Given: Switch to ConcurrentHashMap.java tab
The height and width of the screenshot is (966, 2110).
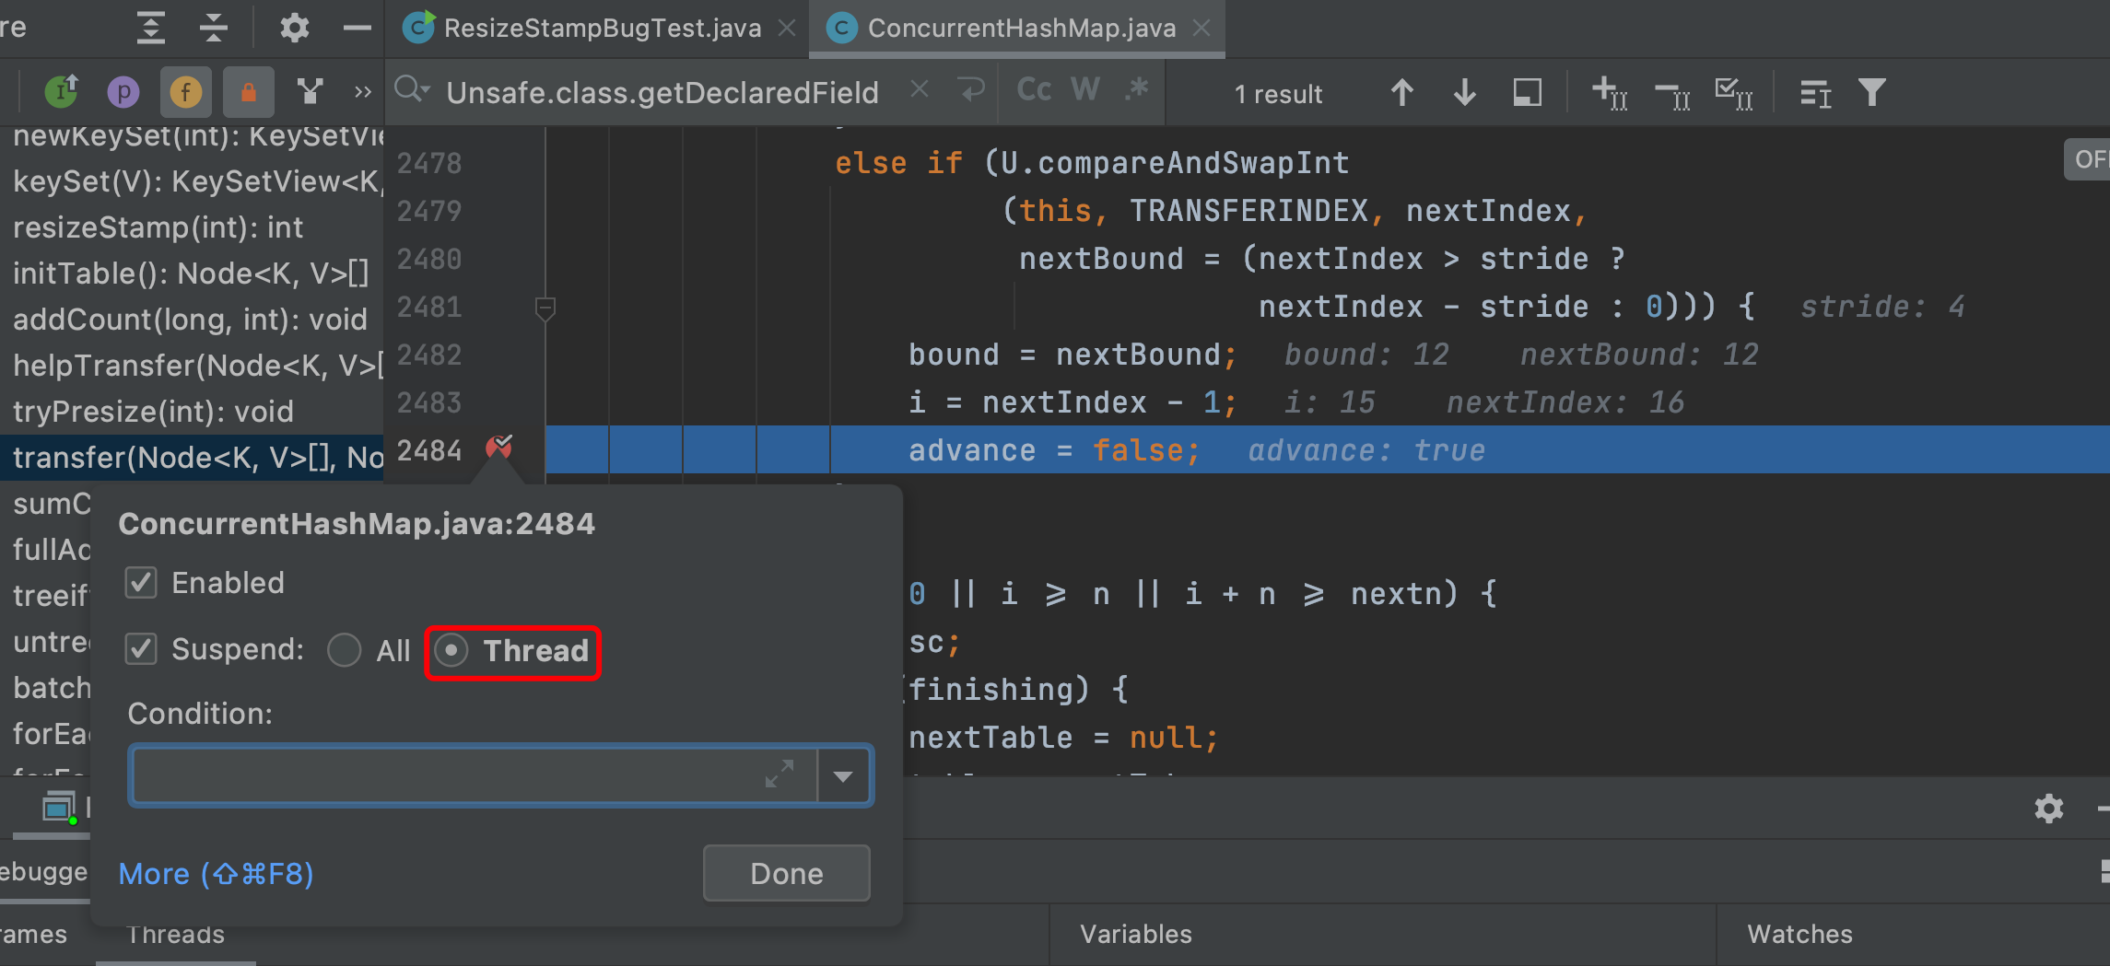Looking at the screenshot, I should click(x=1021, y=29).
